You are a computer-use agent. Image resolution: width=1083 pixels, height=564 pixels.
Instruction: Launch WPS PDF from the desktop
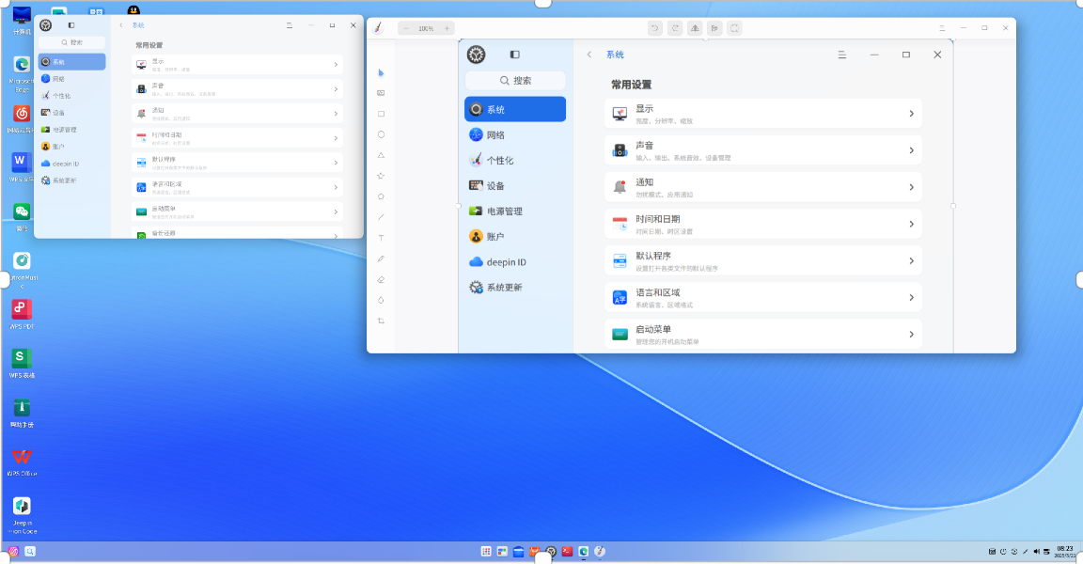[22, 314]
